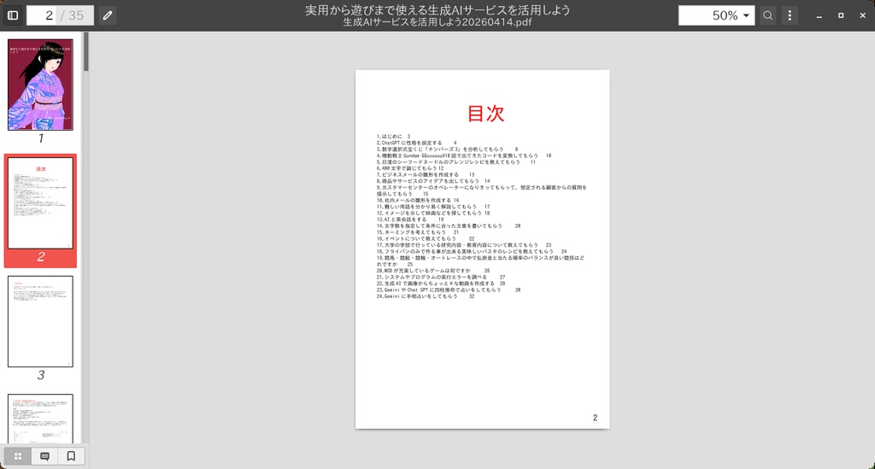Select page 3 thumbnail in sidebar
The height and width of the screenshot is (469, 875).
[x=40, y=321]
